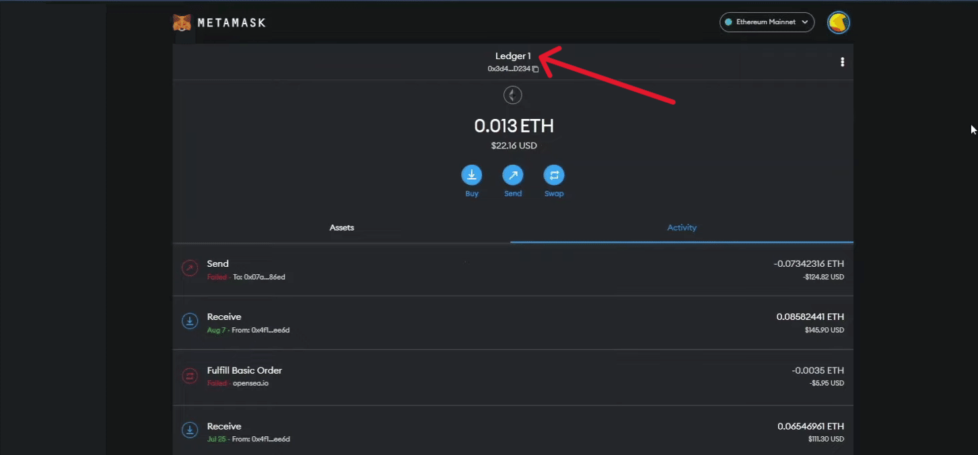
Task: Click the MetaMask fox logo
Action: [x=182, y=23]
